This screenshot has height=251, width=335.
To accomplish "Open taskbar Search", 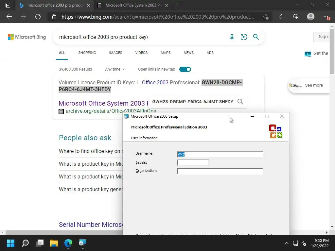I will (25, 243).
